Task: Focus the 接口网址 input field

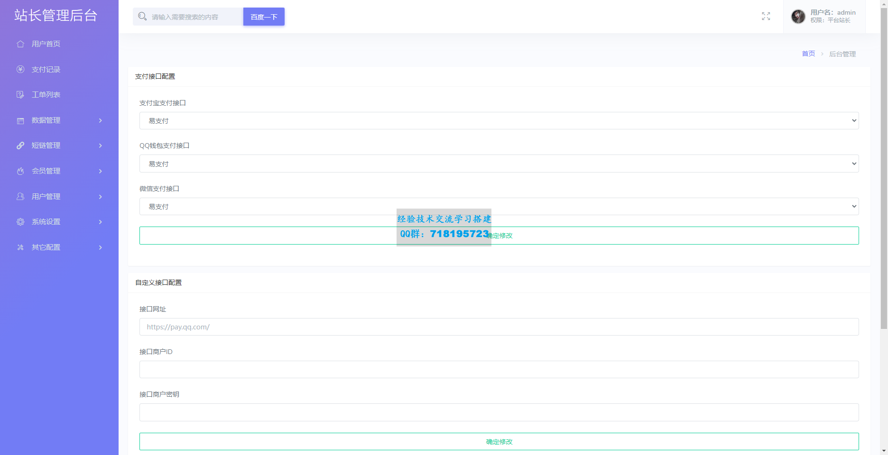Action: click(499, 327)
